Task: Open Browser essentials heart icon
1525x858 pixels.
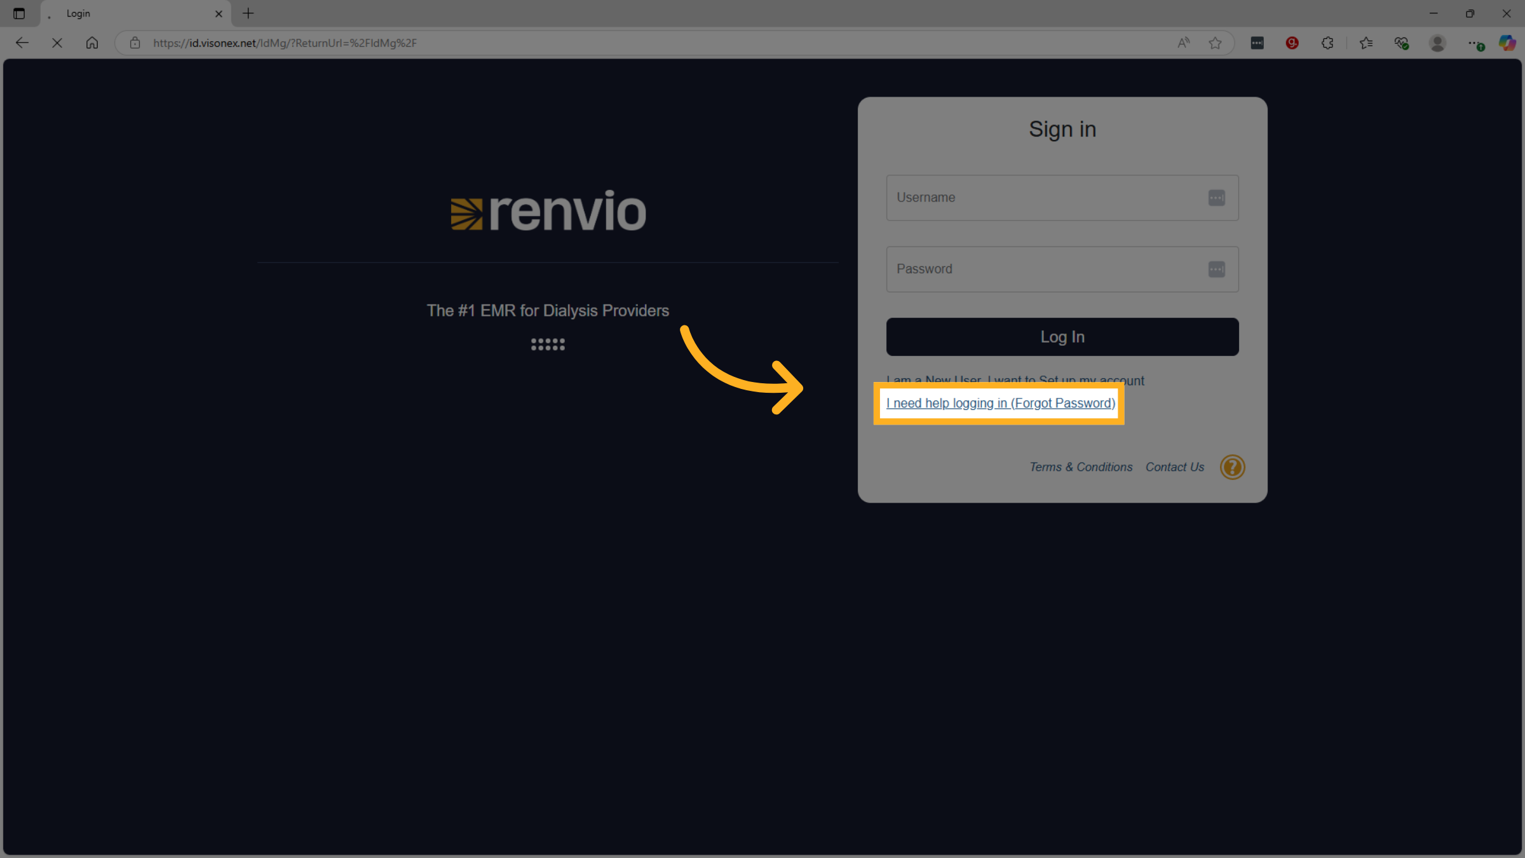Action: [x=1401, y=43]
